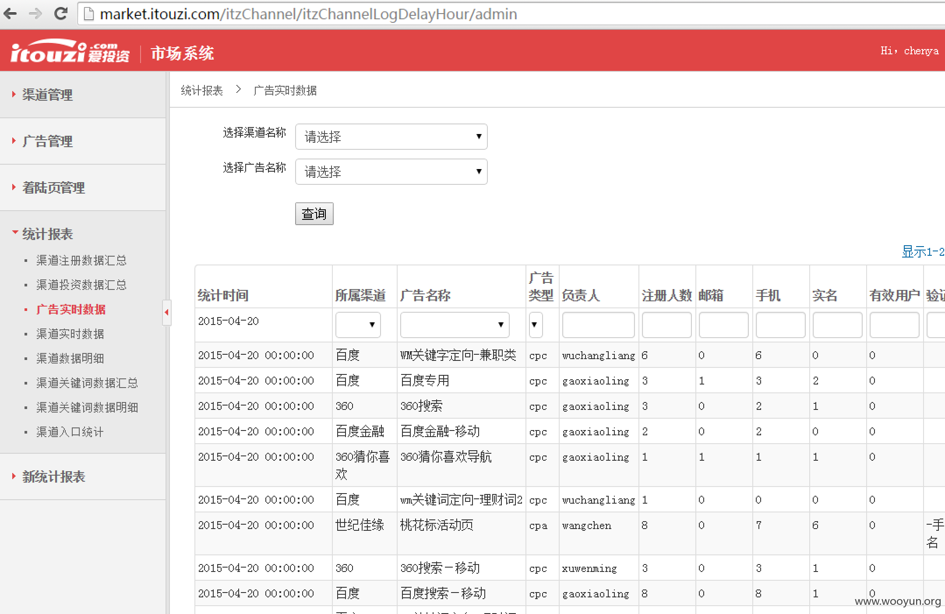This screenshot has width=945, height=614.
Task: Click the browser back arrow
Action: 11,14
